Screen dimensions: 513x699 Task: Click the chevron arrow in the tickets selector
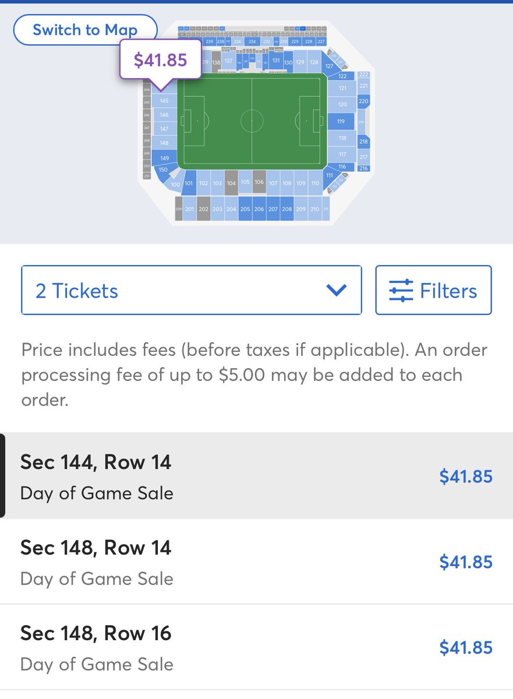pos(337,290)
